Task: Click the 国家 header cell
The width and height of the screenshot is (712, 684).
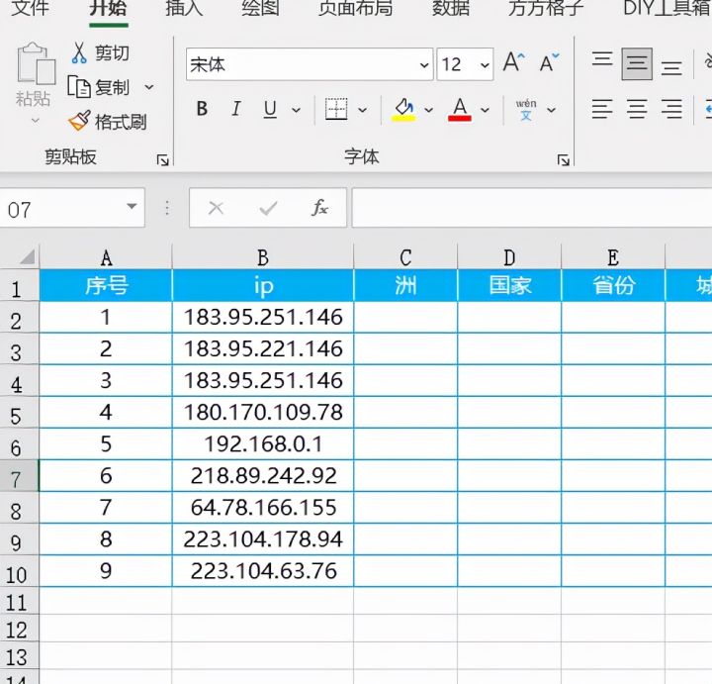Action: tap(509, 285)
